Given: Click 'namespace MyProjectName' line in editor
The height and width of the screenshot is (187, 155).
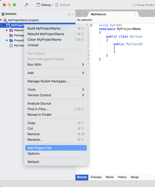Looking at the screenshot, I should (120, 29).
